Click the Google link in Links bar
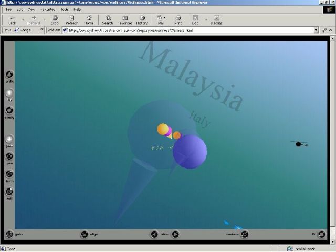Viewport: 336px width, 252px height. point(23,30)
